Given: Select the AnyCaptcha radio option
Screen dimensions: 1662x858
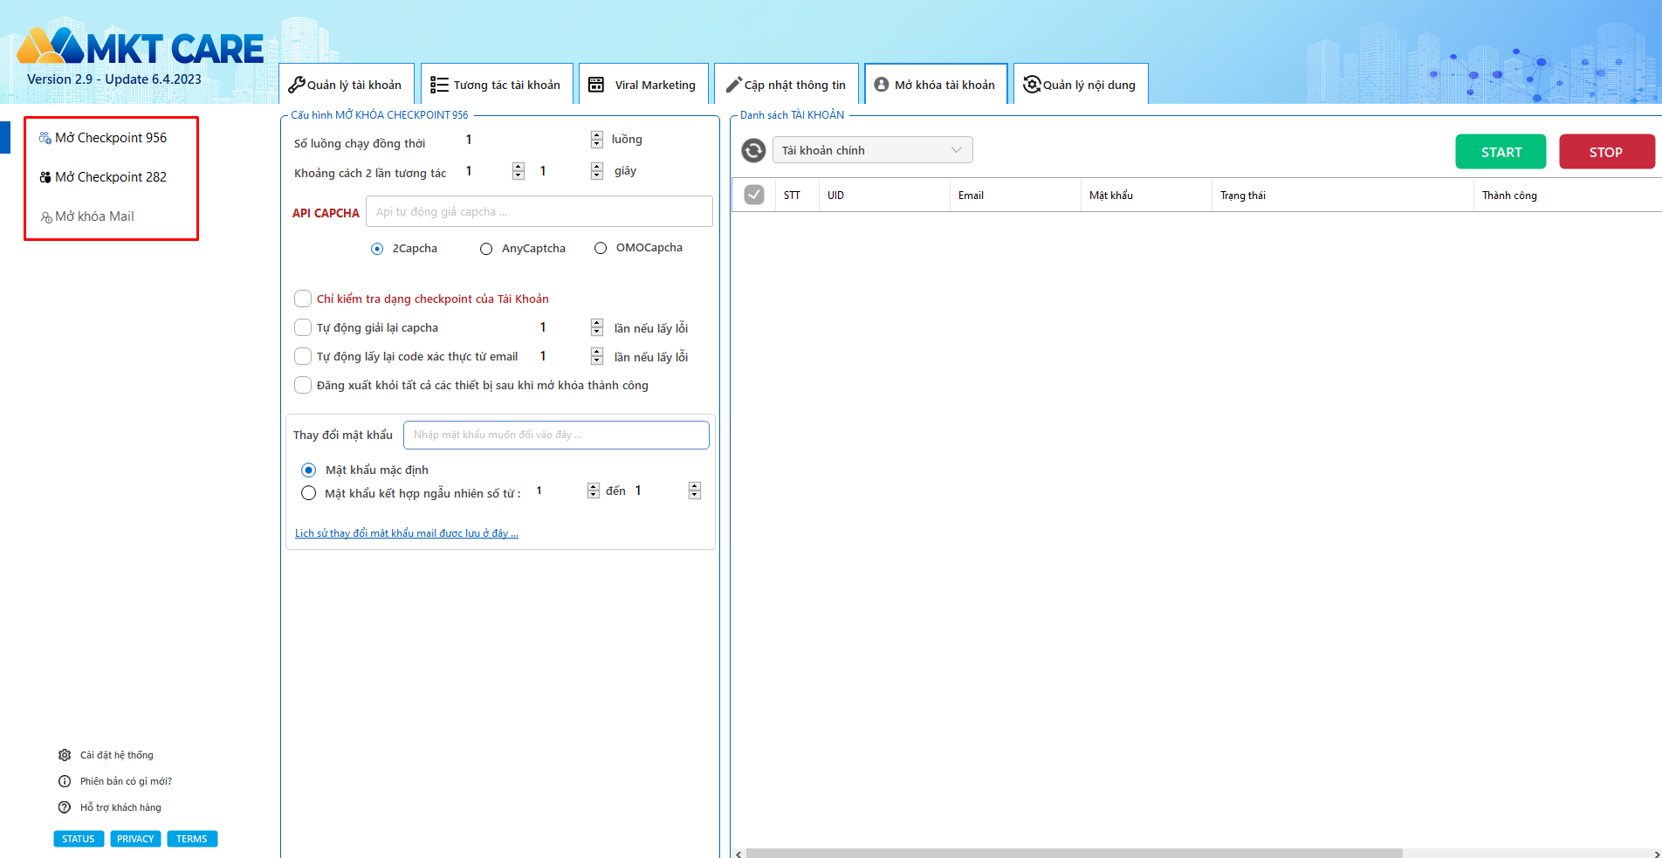Looking at the screenshot, I should (486, 249).
